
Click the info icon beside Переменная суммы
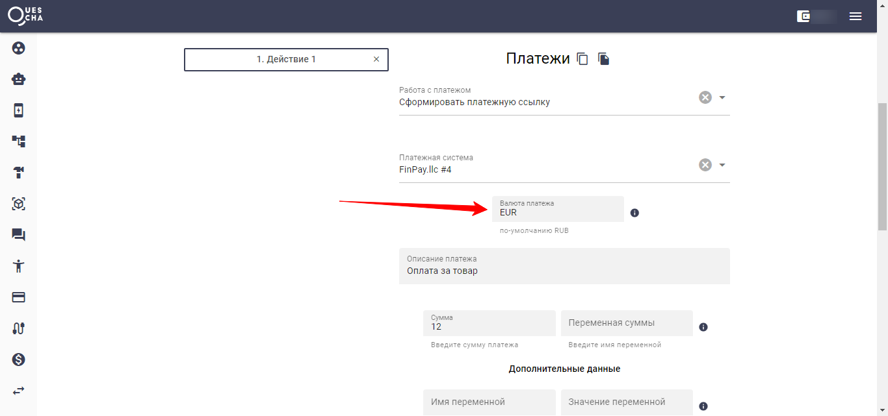[x=703, y=326]
